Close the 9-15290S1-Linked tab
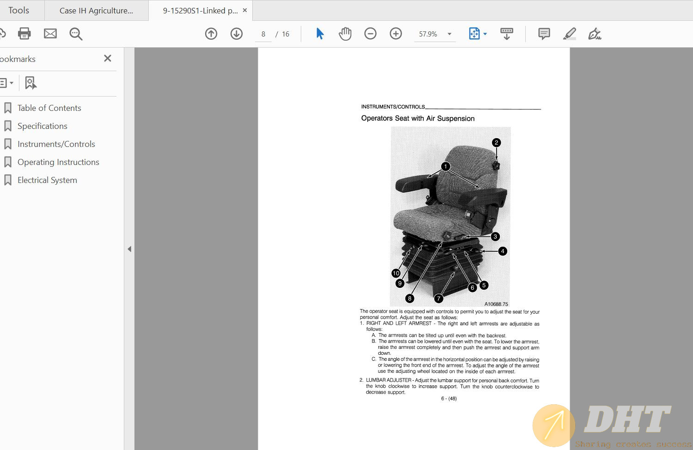 coord(245,10)
